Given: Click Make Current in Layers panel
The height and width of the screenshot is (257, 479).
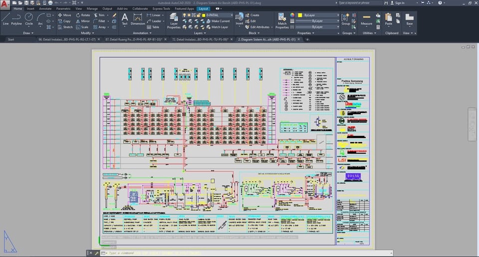Looking at the screenshot, I should 218,21.
